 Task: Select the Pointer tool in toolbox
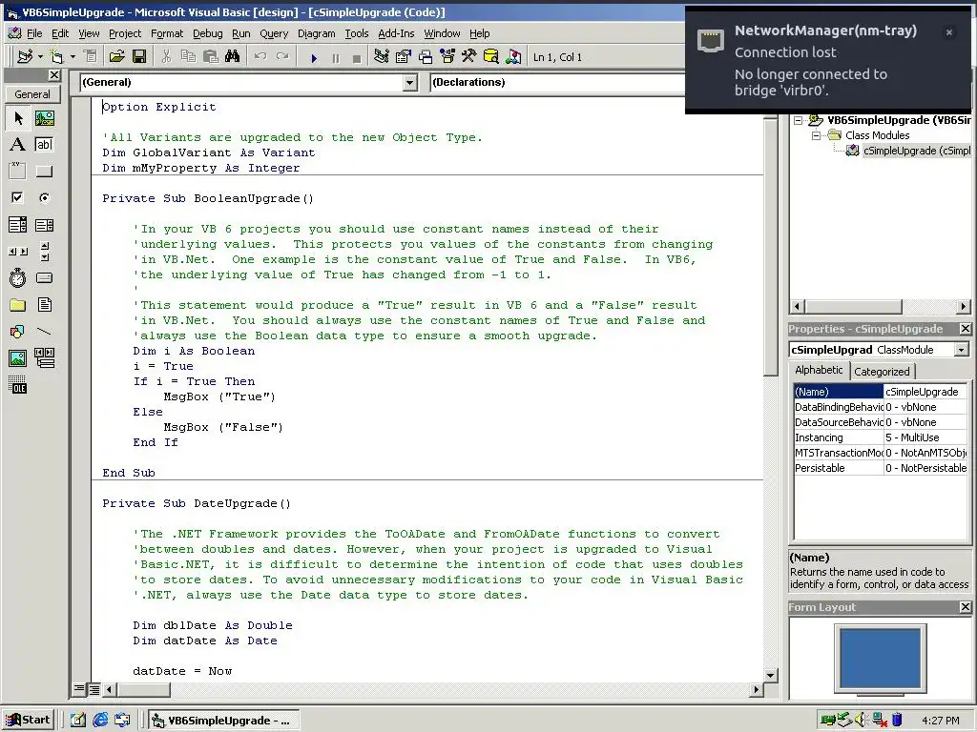click(x=18, y=117)
